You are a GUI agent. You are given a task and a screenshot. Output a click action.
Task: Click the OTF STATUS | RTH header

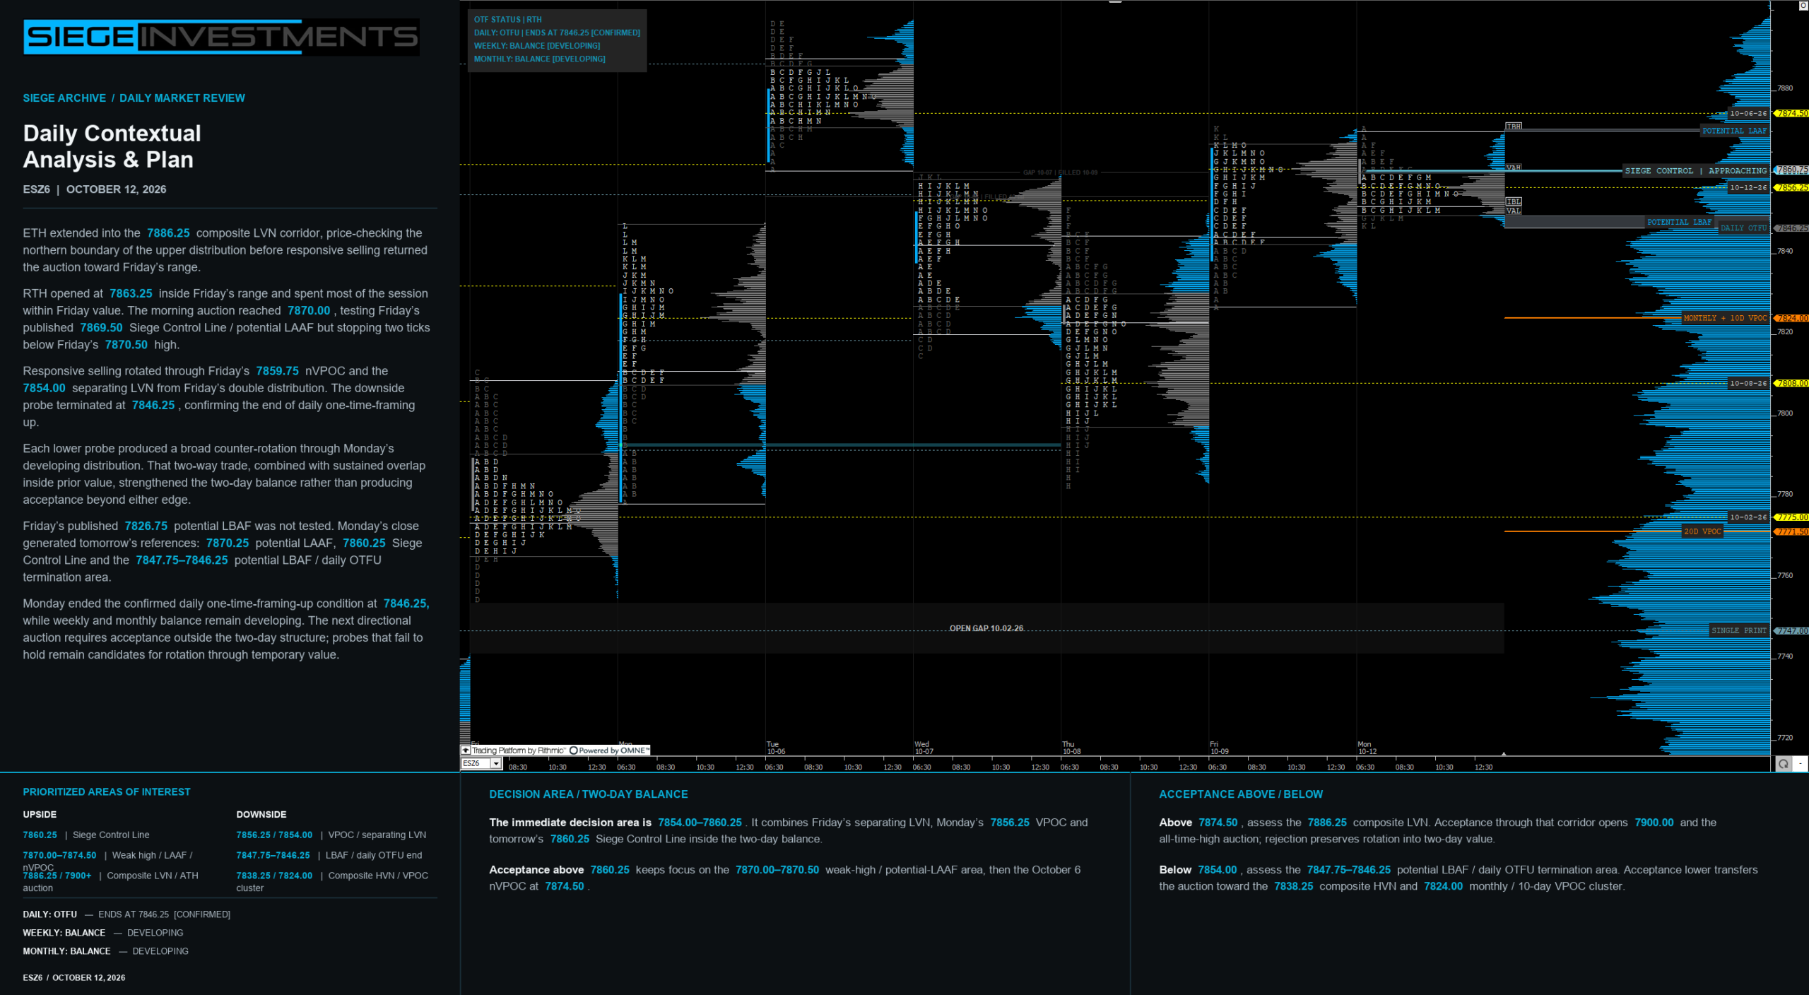click(x=507, y=20)
